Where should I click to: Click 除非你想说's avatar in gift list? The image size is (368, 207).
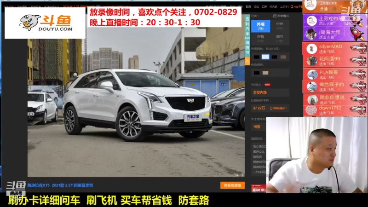coord(313,100)
